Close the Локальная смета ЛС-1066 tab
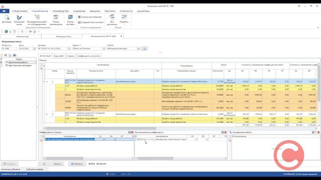The image size is (321, 180). [121, 36]
